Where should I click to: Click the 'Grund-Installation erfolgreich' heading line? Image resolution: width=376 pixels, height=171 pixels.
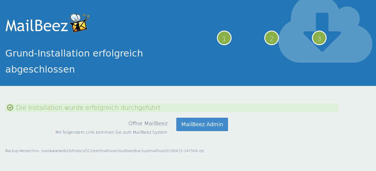[74, 53]
